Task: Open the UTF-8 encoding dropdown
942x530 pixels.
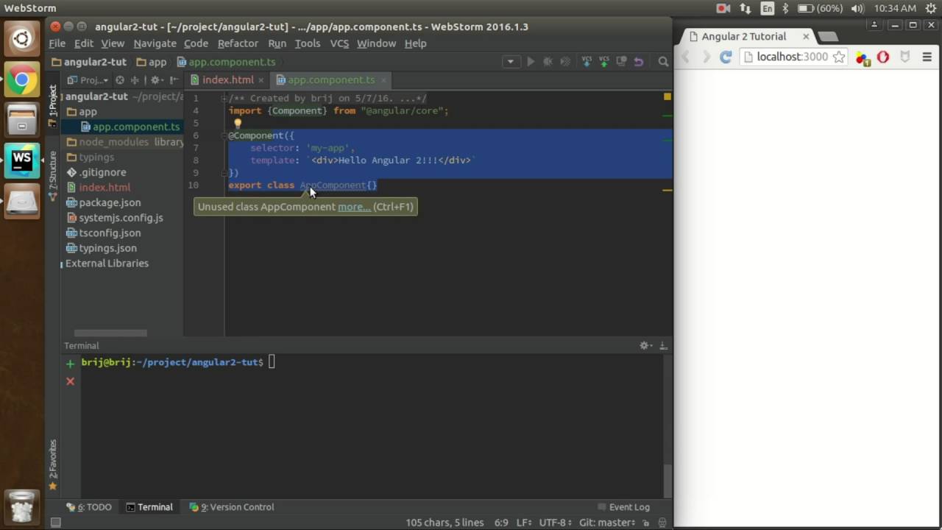Action: 556,523
